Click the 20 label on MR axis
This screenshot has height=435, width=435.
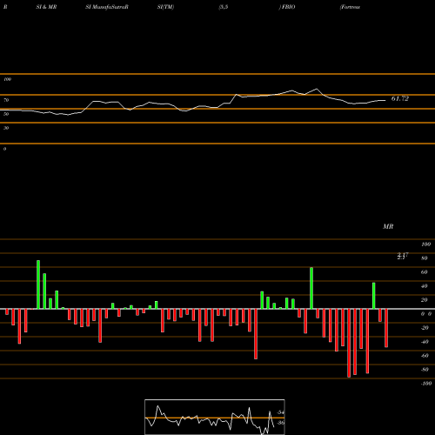pos(425,300)
